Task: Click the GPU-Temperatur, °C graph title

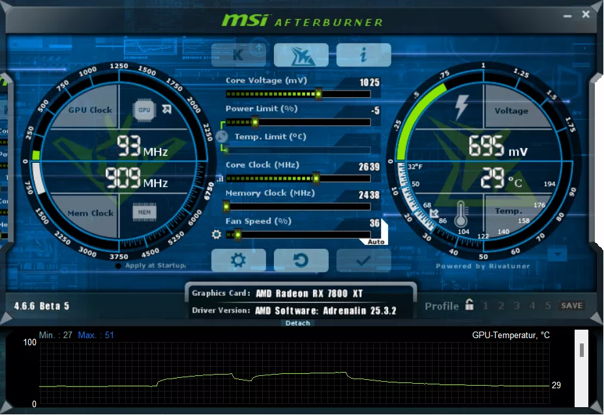Action: [511, 336]
